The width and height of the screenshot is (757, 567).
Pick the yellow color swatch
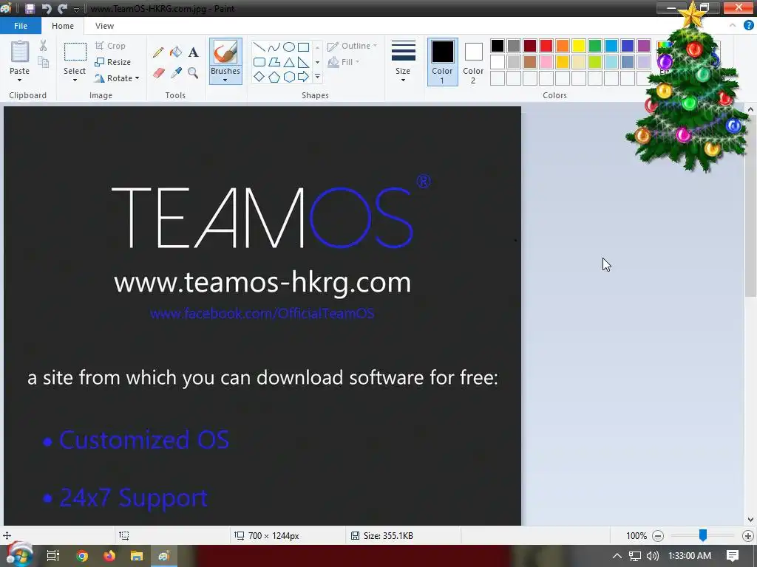tap(579, 46)
